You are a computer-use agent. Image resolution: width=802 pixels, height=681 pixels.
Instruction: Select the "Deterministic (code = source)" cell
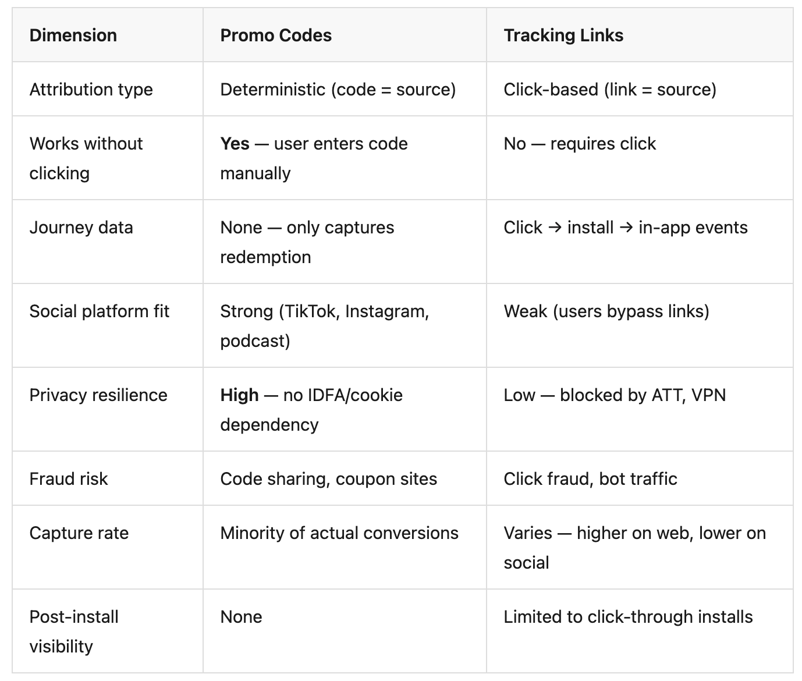click(338, 90)
